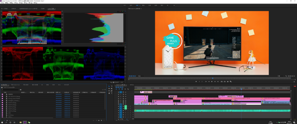Open Program monitor button editor plus icon
This screenshot has height=124, width=297.
pyautogui.click(x=294, y=82)
